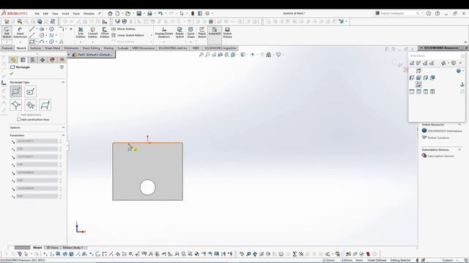Click the Search Commands field
This screenshot has width=469, height=263.
click(x=398, y=13)
